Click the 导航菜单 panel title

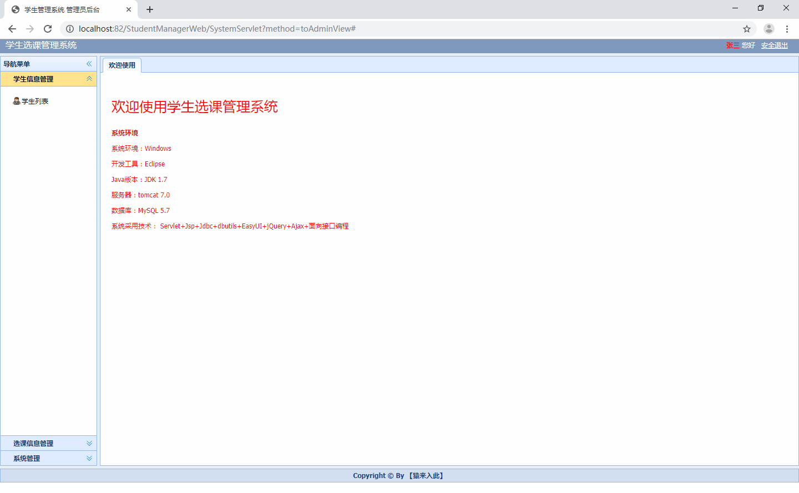17,64
